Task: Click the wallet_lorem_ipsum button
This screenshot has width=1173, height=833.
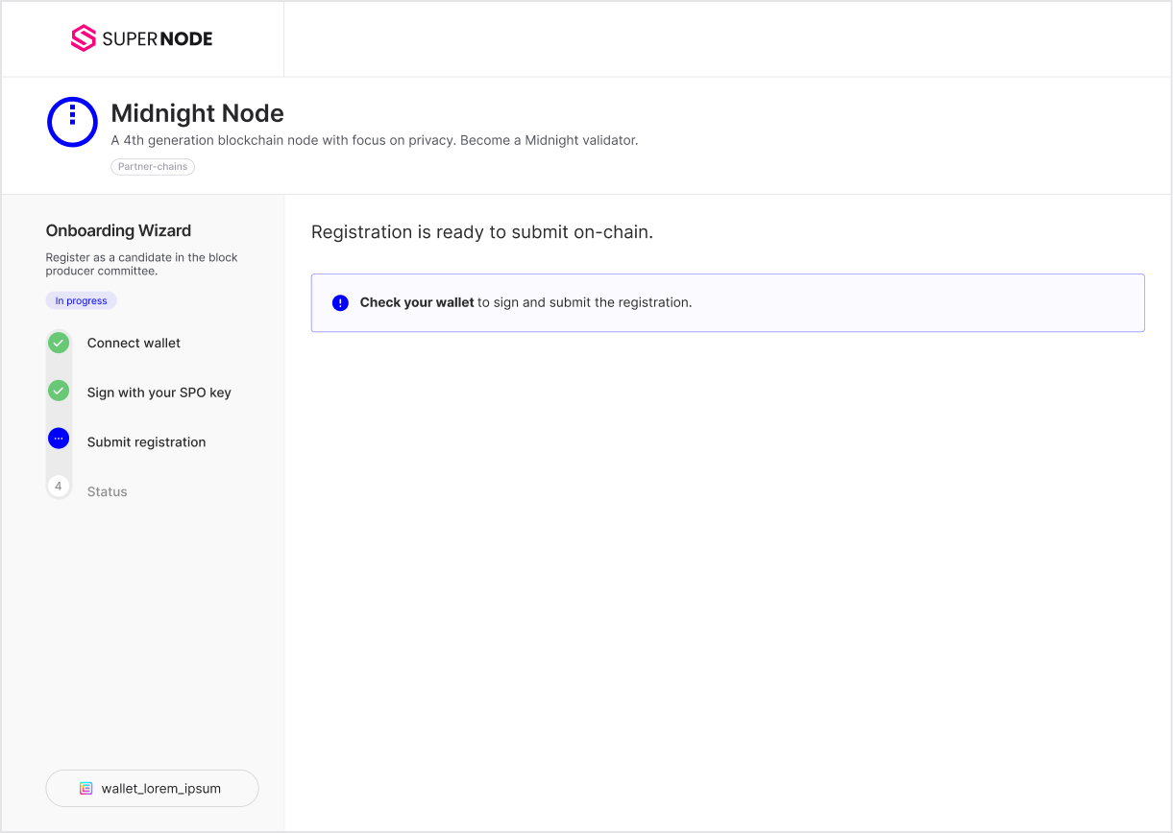Action: click(x=152, y=788)
